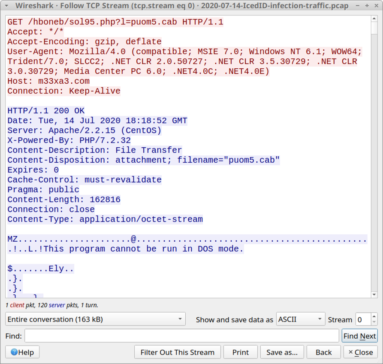Image resolution: width=383 pixels, height=364 pixels.
Task: Open the Show and save data as ASCII dropdown
Action: coord(301,319)
